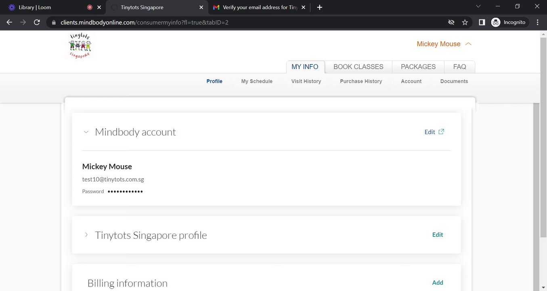Image resolution: width=547 pixels, height=291 pixels.
Task: Collapse the Mindbody account section
Action: pyautogui.click(x=86, y=132)
